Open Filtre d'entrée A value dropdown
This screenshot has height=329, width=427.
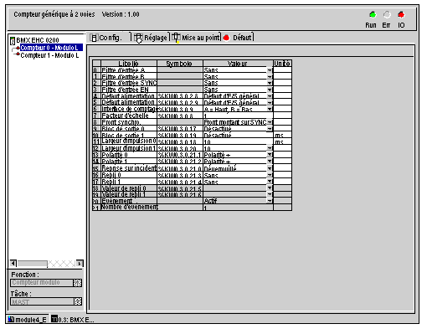click(270, 70)
